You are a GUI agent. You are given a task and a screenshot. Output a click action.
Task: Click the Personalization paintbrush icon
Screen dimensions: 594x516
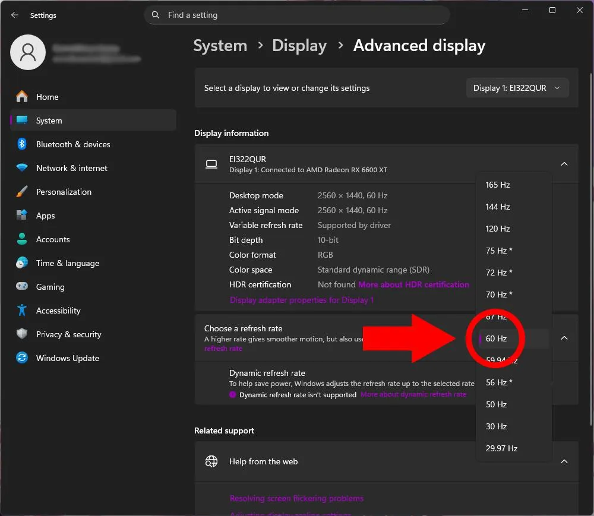22,192
